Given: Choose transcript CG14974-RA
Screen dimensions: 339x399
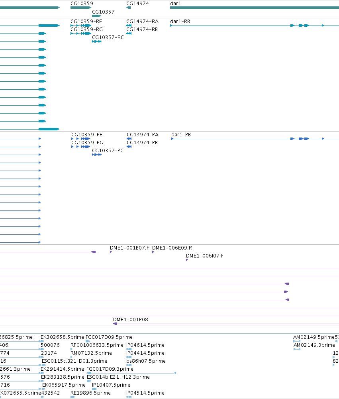Looking at the screenshot, I should pyautogui.click(x=129, y=26).
